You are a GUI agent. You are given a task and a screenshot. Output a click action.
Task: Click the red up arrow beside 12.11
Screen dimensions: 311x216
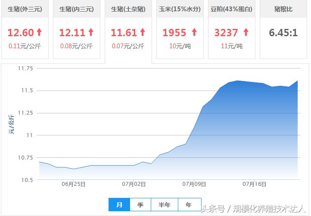coord(91,32)
